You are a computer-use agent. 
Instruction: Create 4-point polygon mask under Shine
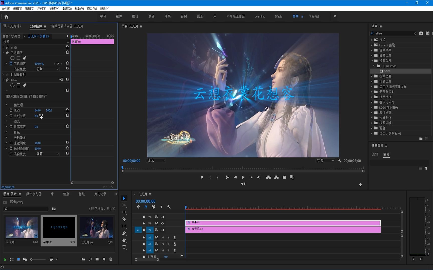click(x=19, y=85)
